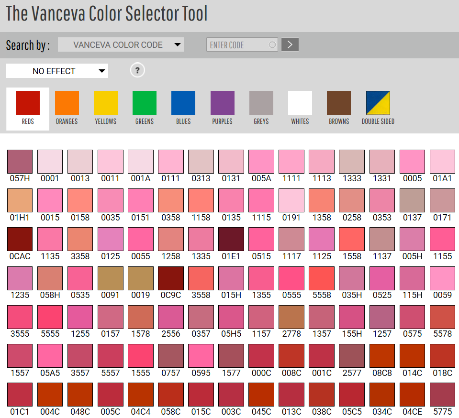
Task: Select swatch 1333
Action: pos(352,162)
